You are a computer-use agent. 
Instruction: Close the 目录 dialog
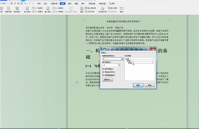(x=153, y=48)
